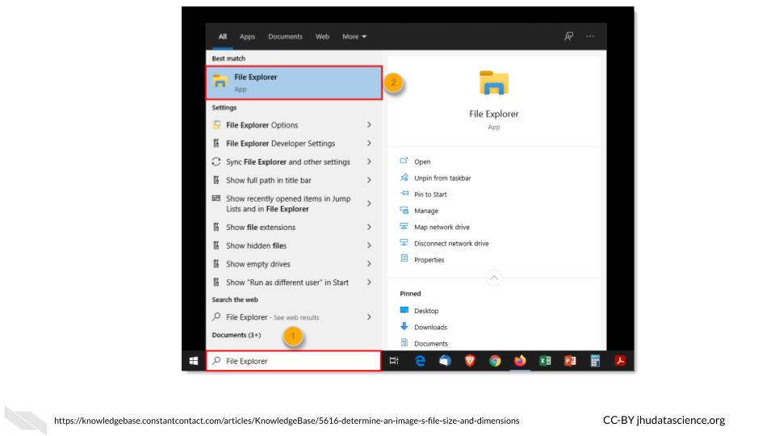This screenshot has width=775, height=436.
Task: Click the Pin to Start icon
Action: [x=404, y=193]
